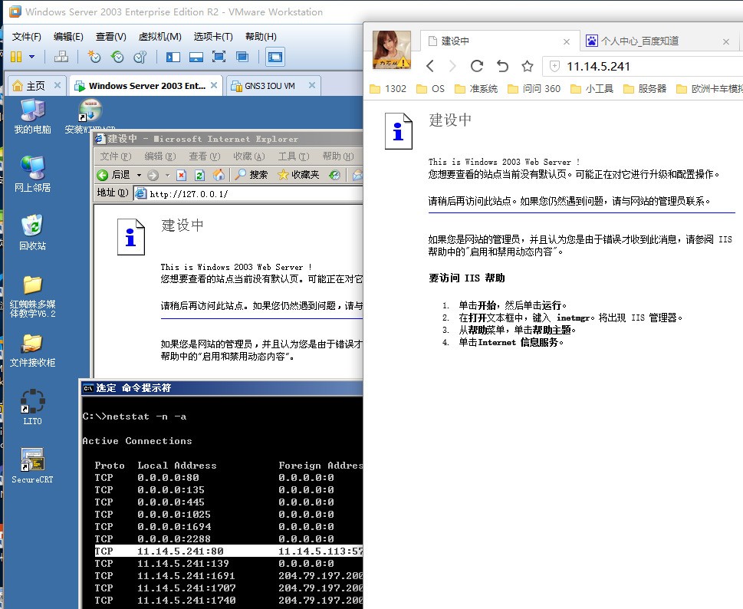
Task: Toggle VMware show library sidebar icon
Action: tap(173, 58)
